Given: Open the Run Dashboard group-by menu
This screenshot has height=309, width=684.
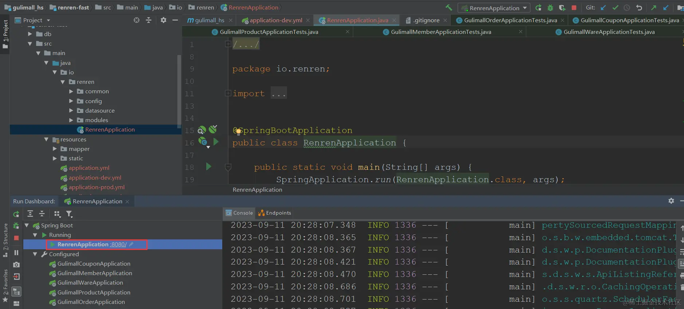Looking at the screenshot, I should click(x=57, y=214).
